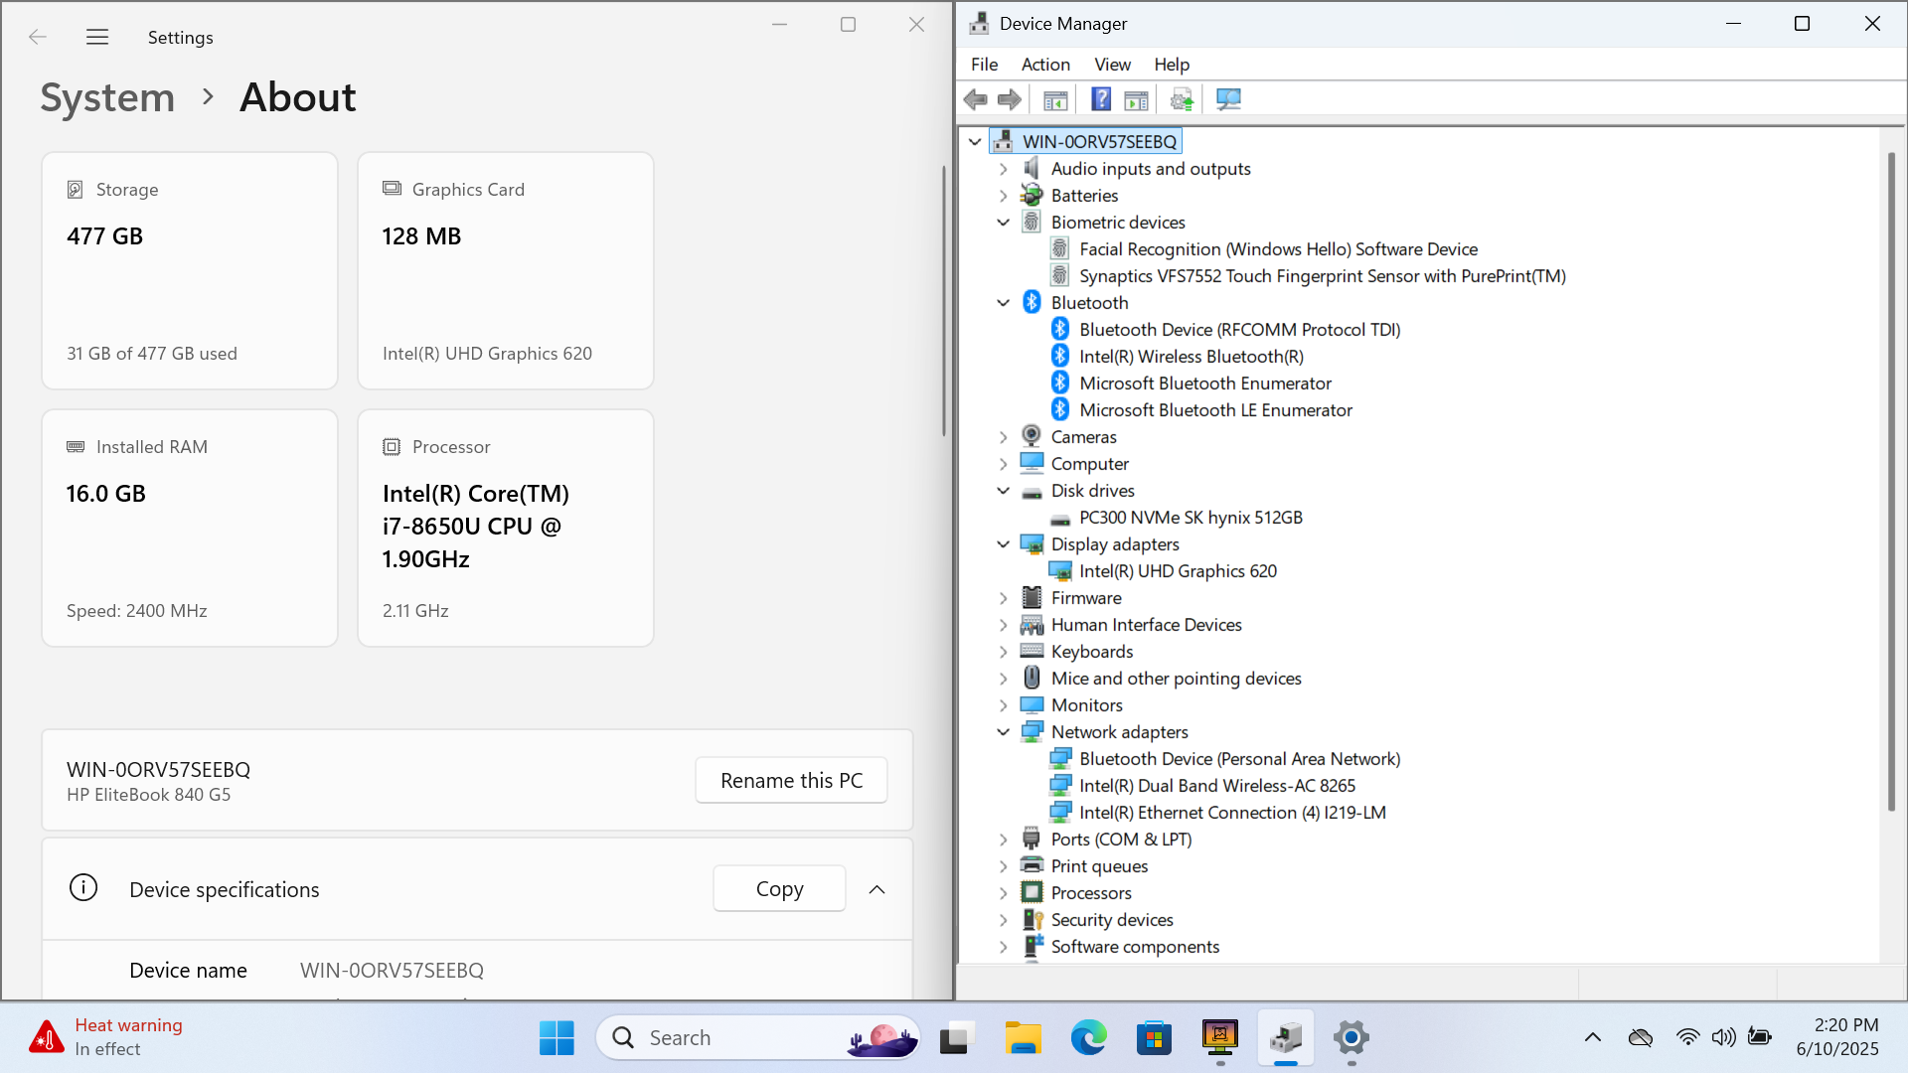
Task: Click the Device Manager taskbar icon
Action: tap(1286, 1038)
